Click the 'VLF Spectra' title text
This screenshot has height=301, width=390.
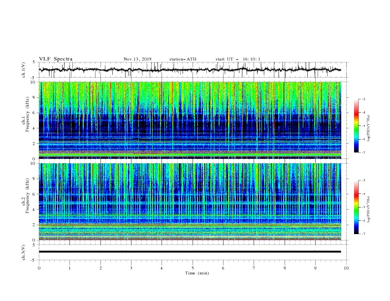(x=56, y=59)
